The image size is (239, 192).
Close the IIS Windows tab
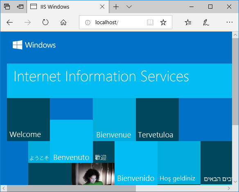click(102, 7)
